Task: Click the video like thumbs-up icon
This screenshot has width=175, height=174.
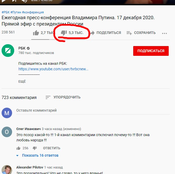Action: pos(36,33)
